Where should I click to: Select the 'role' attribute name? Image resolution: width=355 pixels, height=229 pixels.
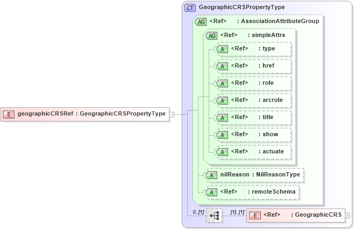pyautogui.click(x=268, y=83)
